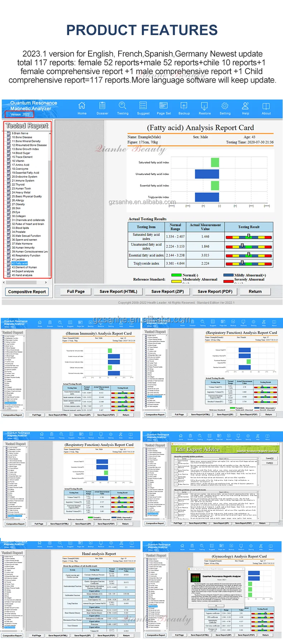Select 29.Eye report

click(16, 212)
